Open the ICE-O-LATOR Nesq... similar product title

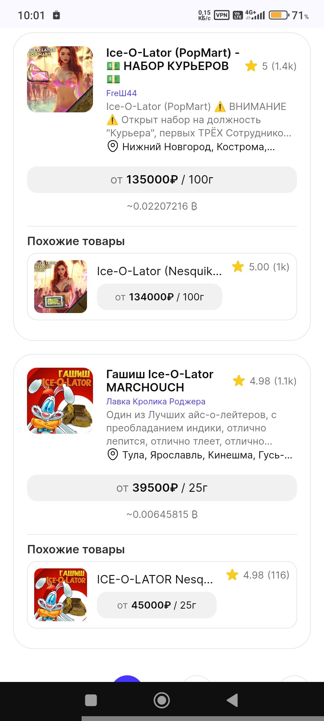(x=155, y=579)
